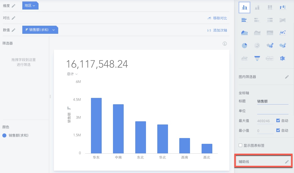Click the 西北 bar in chart
The height and width of the screenshot is (173, 294).
[207, 149]
